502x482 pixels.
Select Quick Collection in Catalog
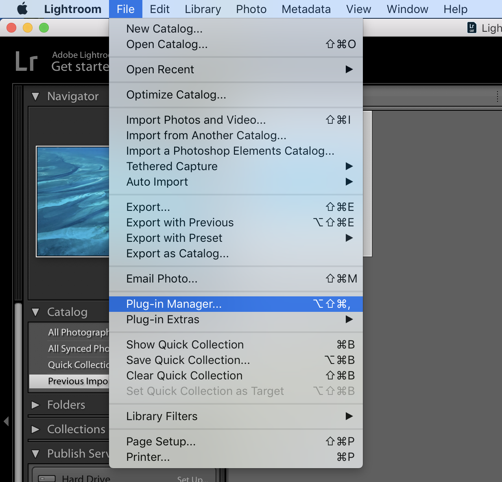point(69,365)
